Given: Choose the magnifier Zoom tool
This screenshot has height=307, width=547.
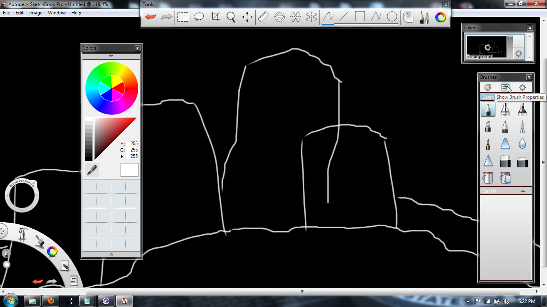Looking at the screenshot, I should coord(231,17).
